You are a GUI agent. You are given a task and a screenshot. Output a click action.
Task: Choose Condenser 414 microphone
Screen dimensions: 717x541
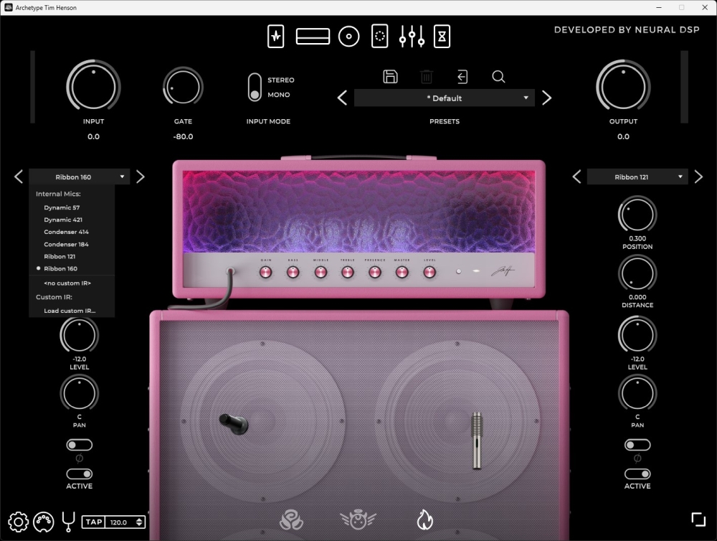click(72, 232)
